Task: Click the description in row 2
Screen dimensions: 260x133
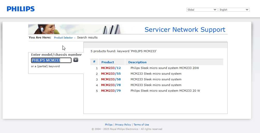Action: click(156, 74)
